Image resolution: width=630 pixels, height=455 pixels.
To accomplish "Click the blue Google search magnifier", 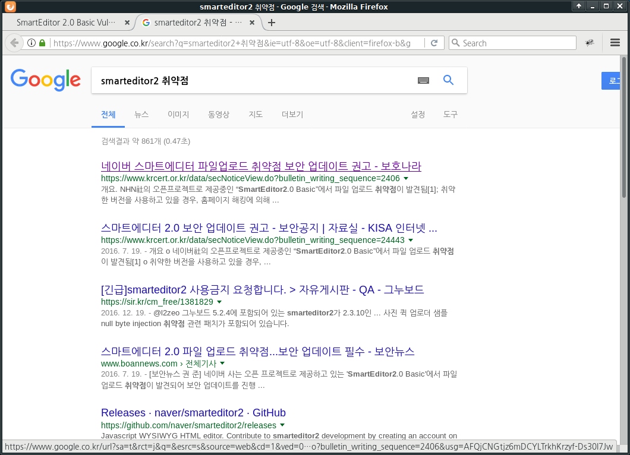I will (x=448, y=80).
